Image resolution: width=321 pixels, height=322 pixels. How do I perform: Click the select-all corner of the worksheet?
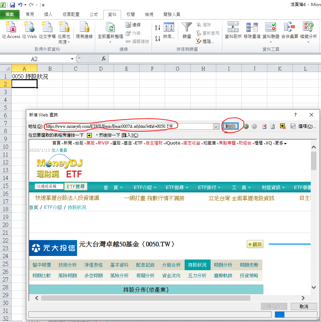(6, 69)
